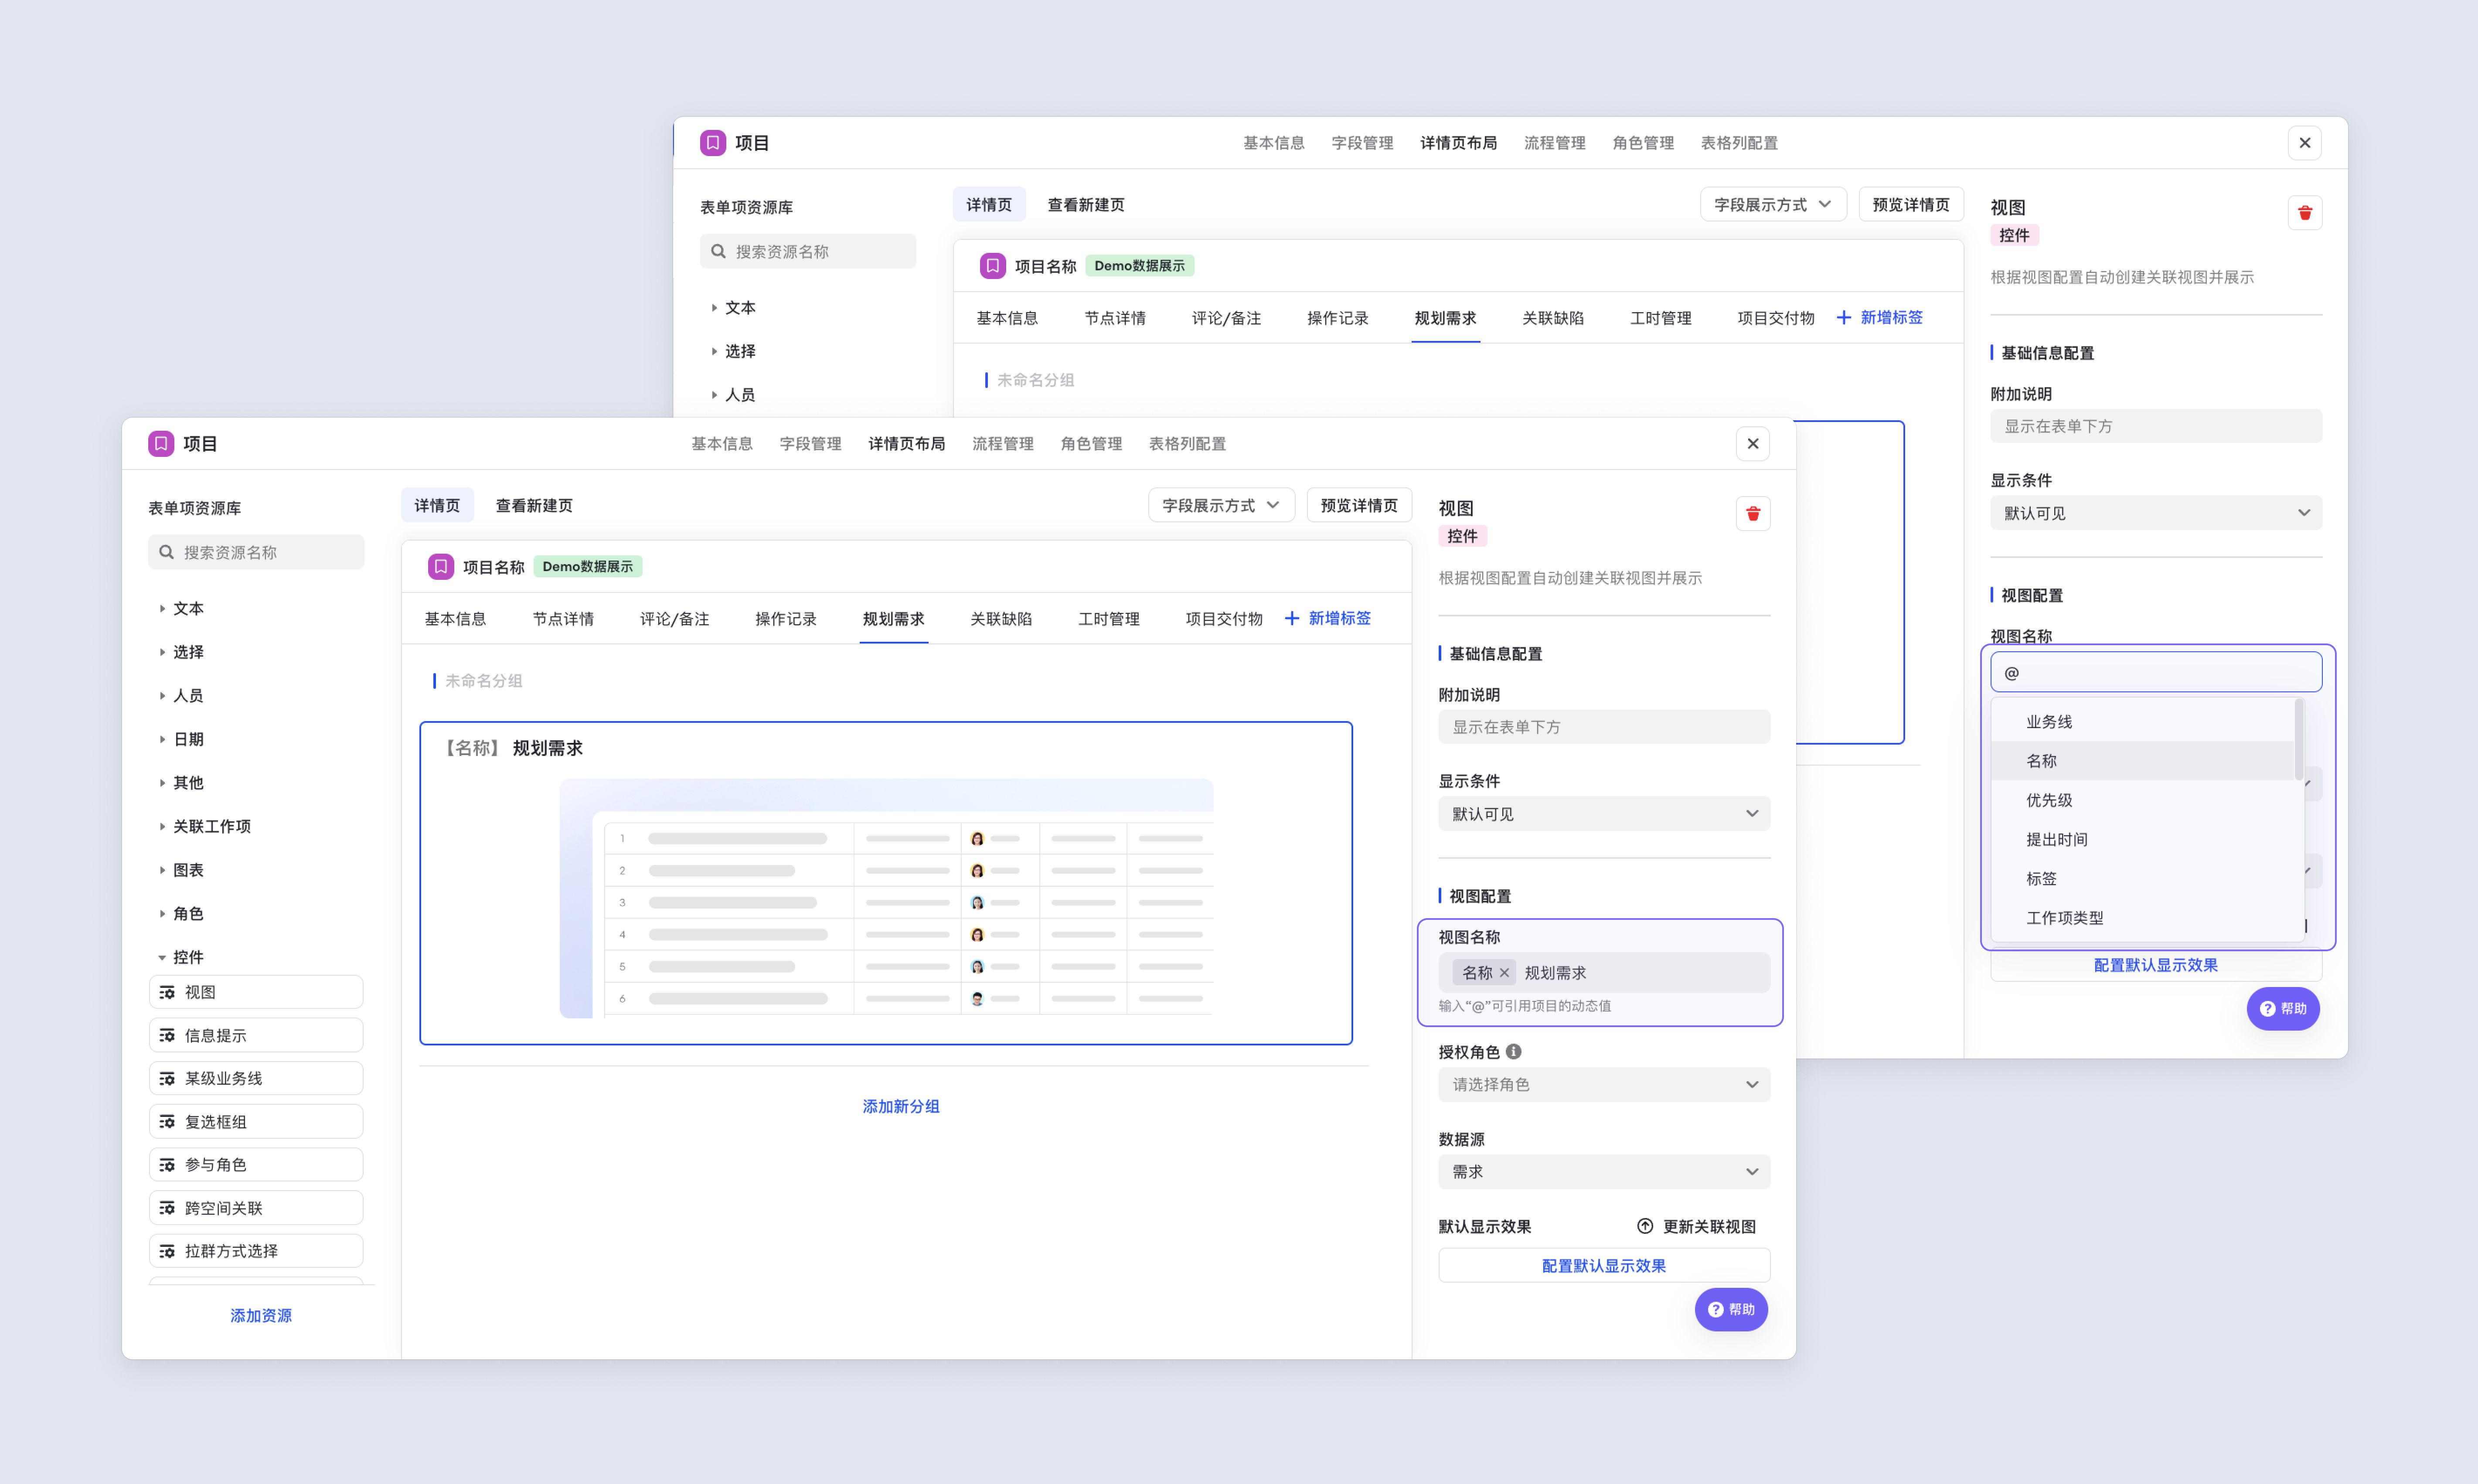Expand the 关联工作项 resource category
This screenshot has height=1484, width=2478.
(x=162, y=826)
